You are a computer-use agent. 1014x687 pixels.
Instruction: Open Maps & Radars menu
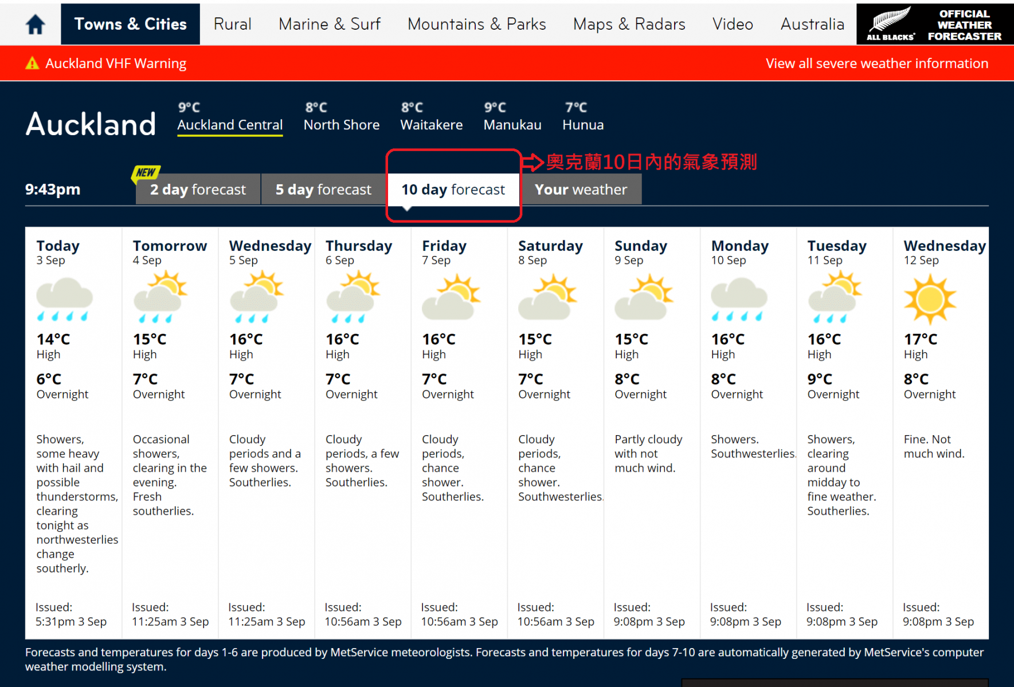[629, 24]
